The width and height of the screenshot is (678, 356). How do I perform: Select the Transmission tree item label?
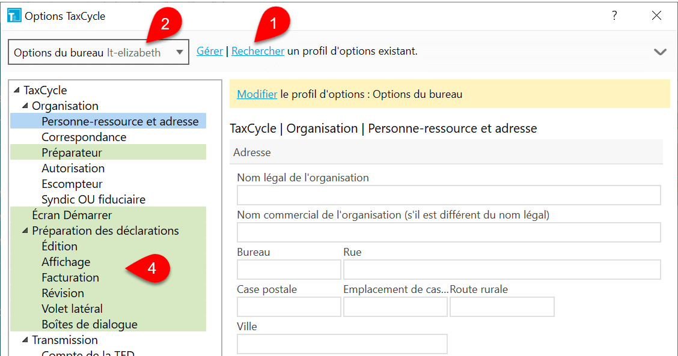[x=65, y=340]
